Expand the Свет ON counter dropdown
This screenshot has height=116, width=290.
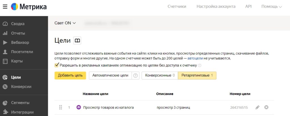pos(65,23)
